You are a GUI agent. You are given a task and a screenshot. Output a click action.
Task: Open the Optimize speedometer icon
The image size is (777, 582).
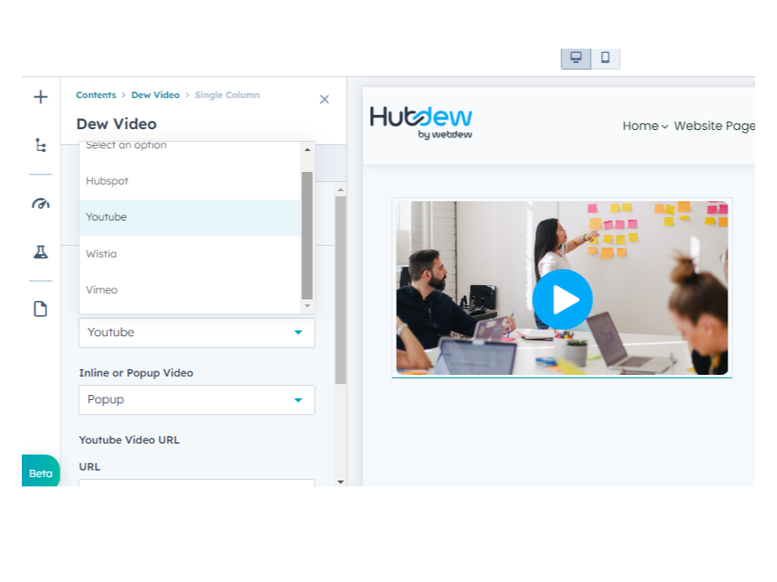coord(40,203)
